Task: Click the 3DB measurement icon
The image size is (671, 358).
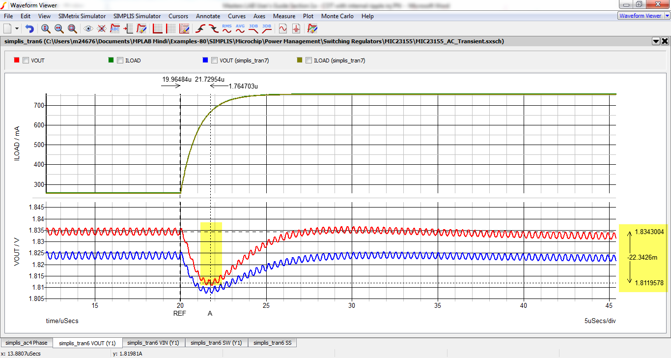Action: (253, 28)
